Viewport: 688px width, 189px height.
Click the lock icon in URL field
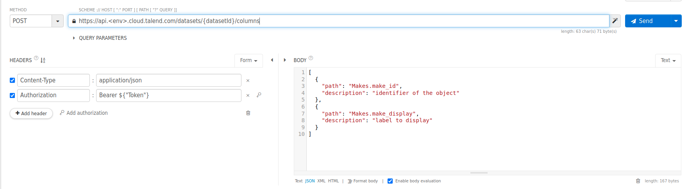pyautogui.click(x=74, y=21)
